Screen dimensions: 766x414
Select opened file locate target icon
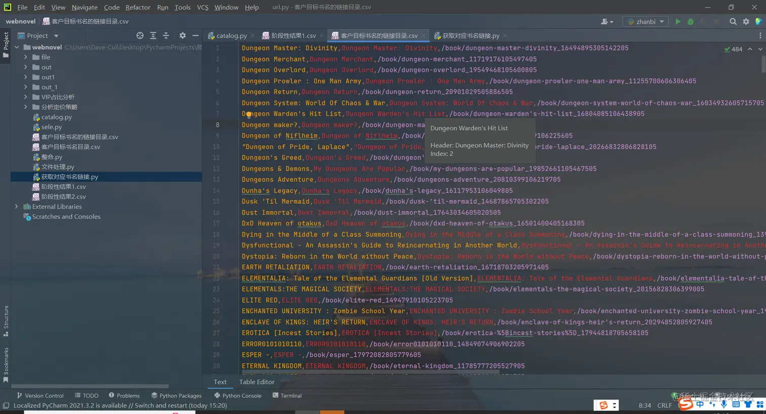point(140,35)
